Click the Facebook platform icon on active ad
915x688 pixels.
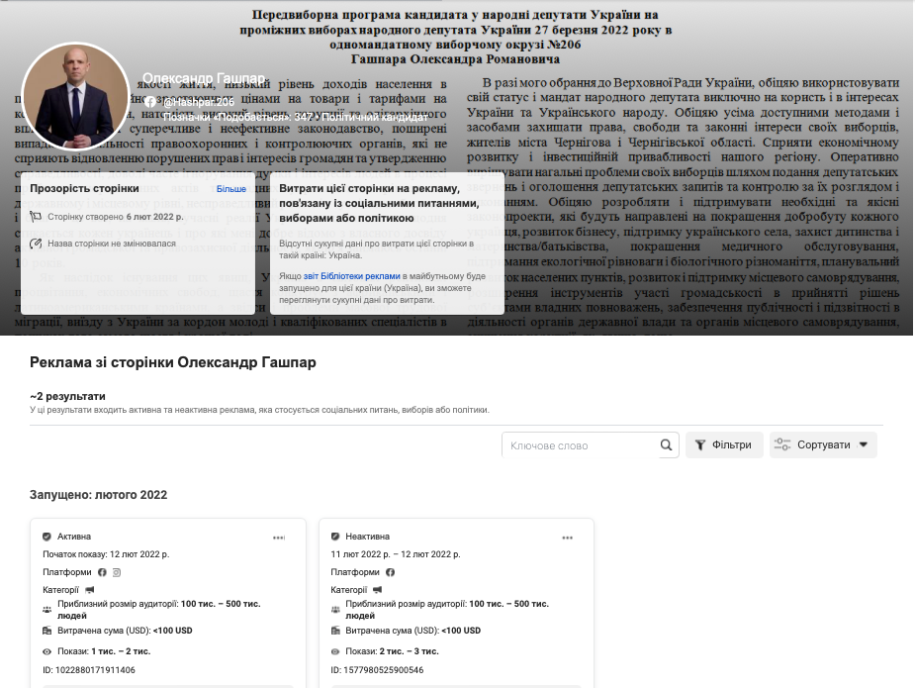(x=102, y=572)
